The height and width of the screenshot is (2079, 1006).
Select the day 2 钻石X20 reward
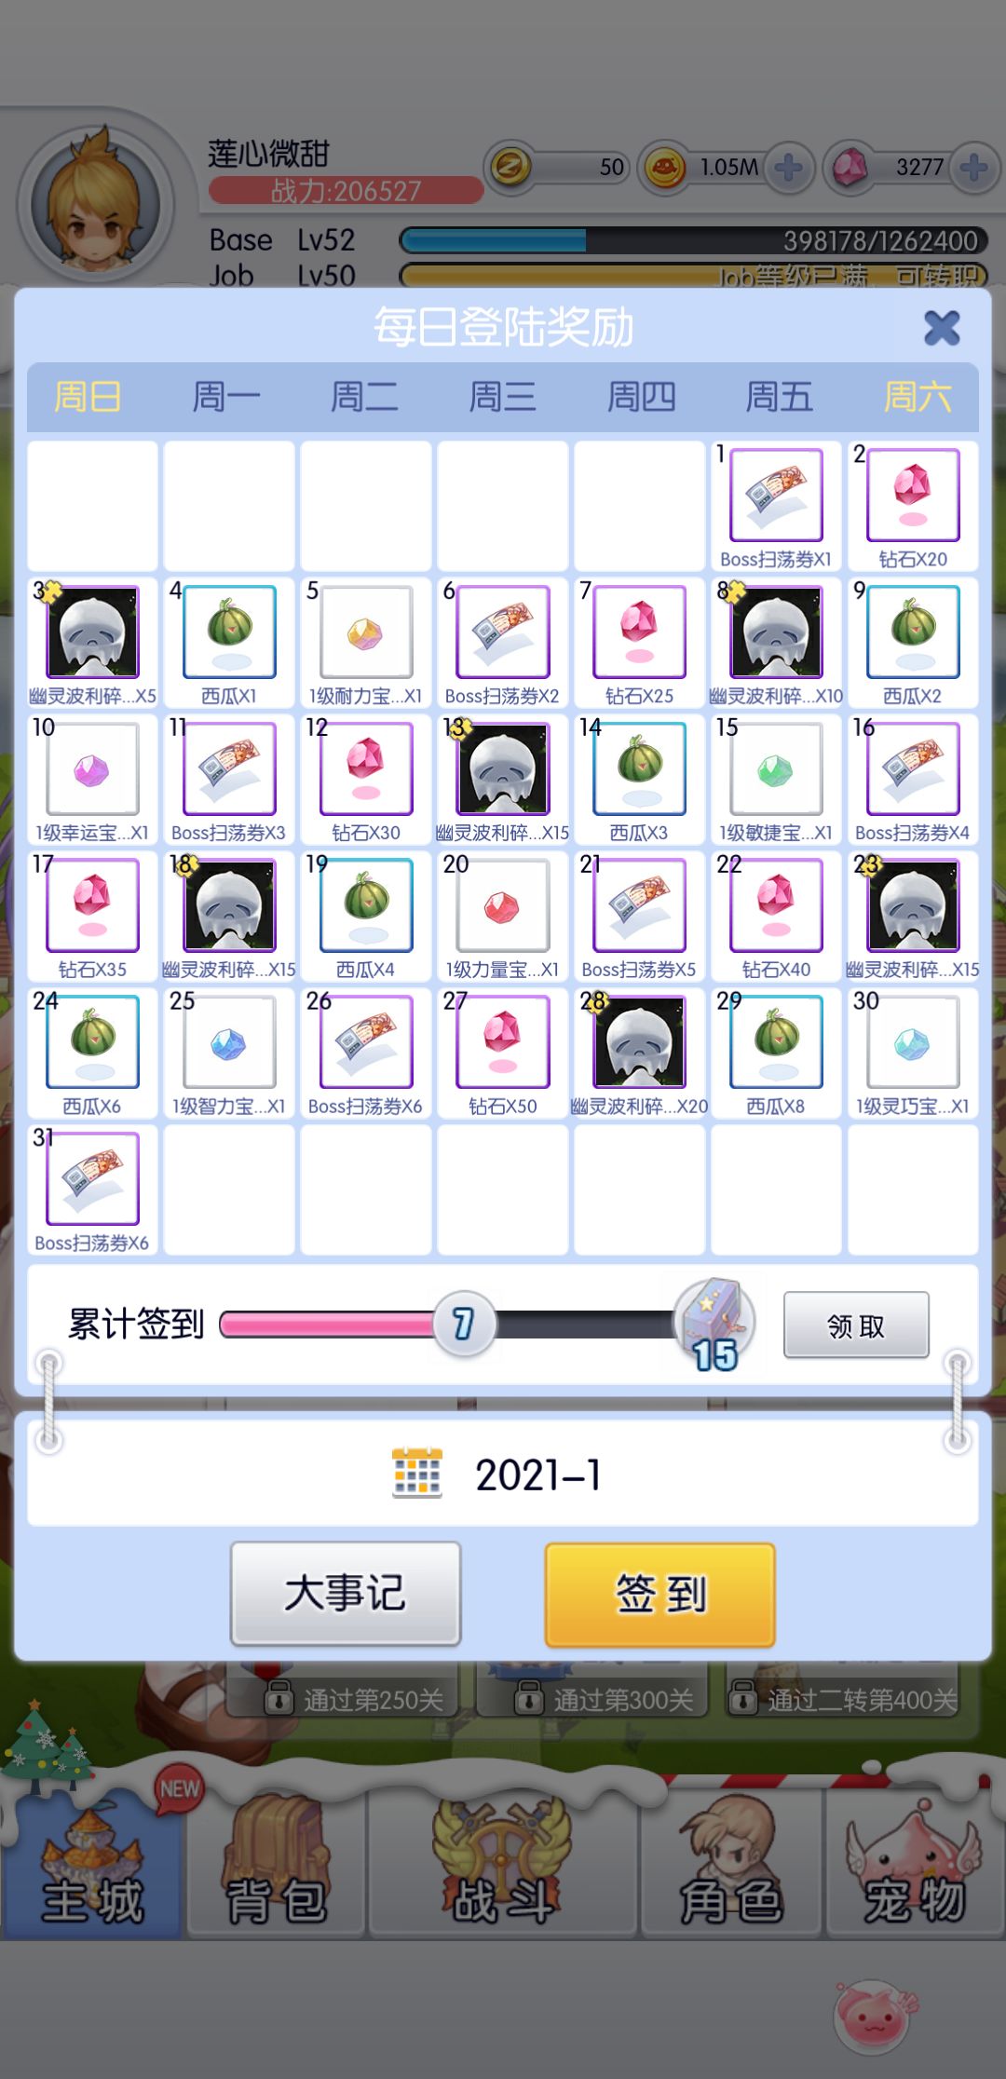(913, 495)
